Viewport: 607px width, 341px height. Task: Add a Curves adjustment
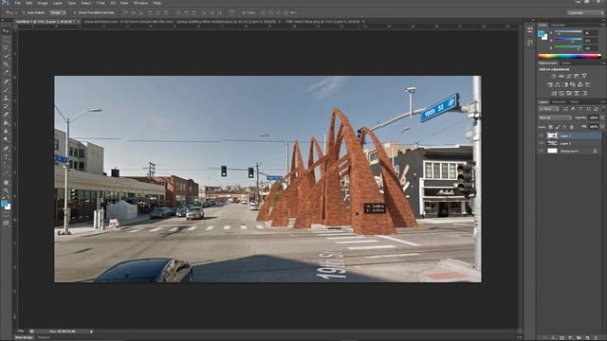click(x=569, y=76)
